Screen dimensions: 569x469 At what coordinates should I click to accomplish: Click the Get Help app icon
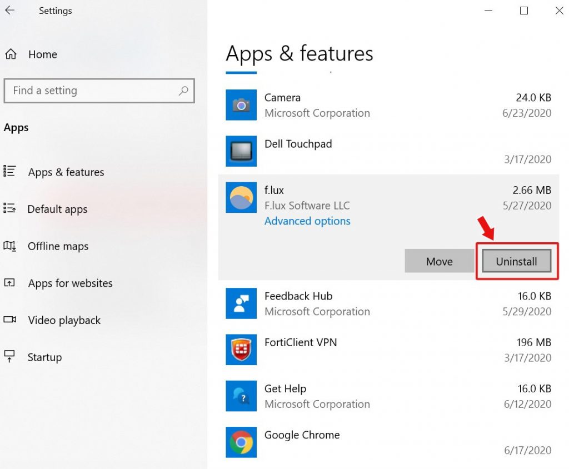[241, 396]
